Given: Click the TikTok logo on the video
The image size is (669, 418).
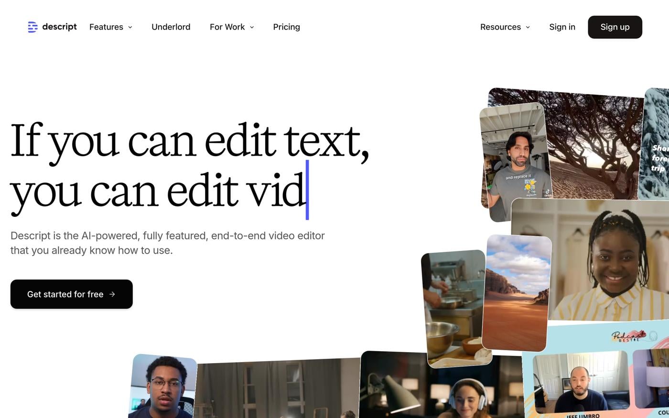Looking at the screenshot, I should click(x=548, y=193).
